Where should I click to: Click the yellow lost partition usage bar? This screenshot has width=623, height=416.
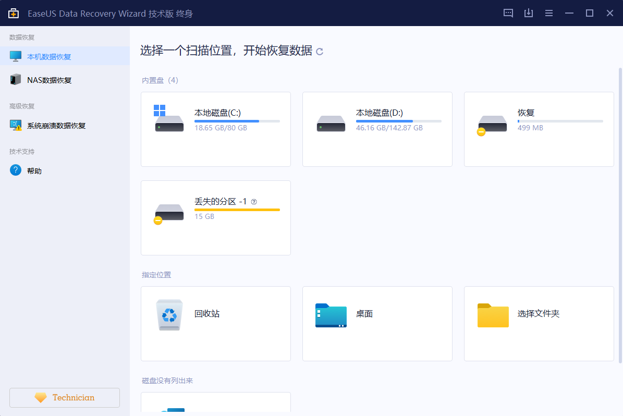click(x=237, y=210)
